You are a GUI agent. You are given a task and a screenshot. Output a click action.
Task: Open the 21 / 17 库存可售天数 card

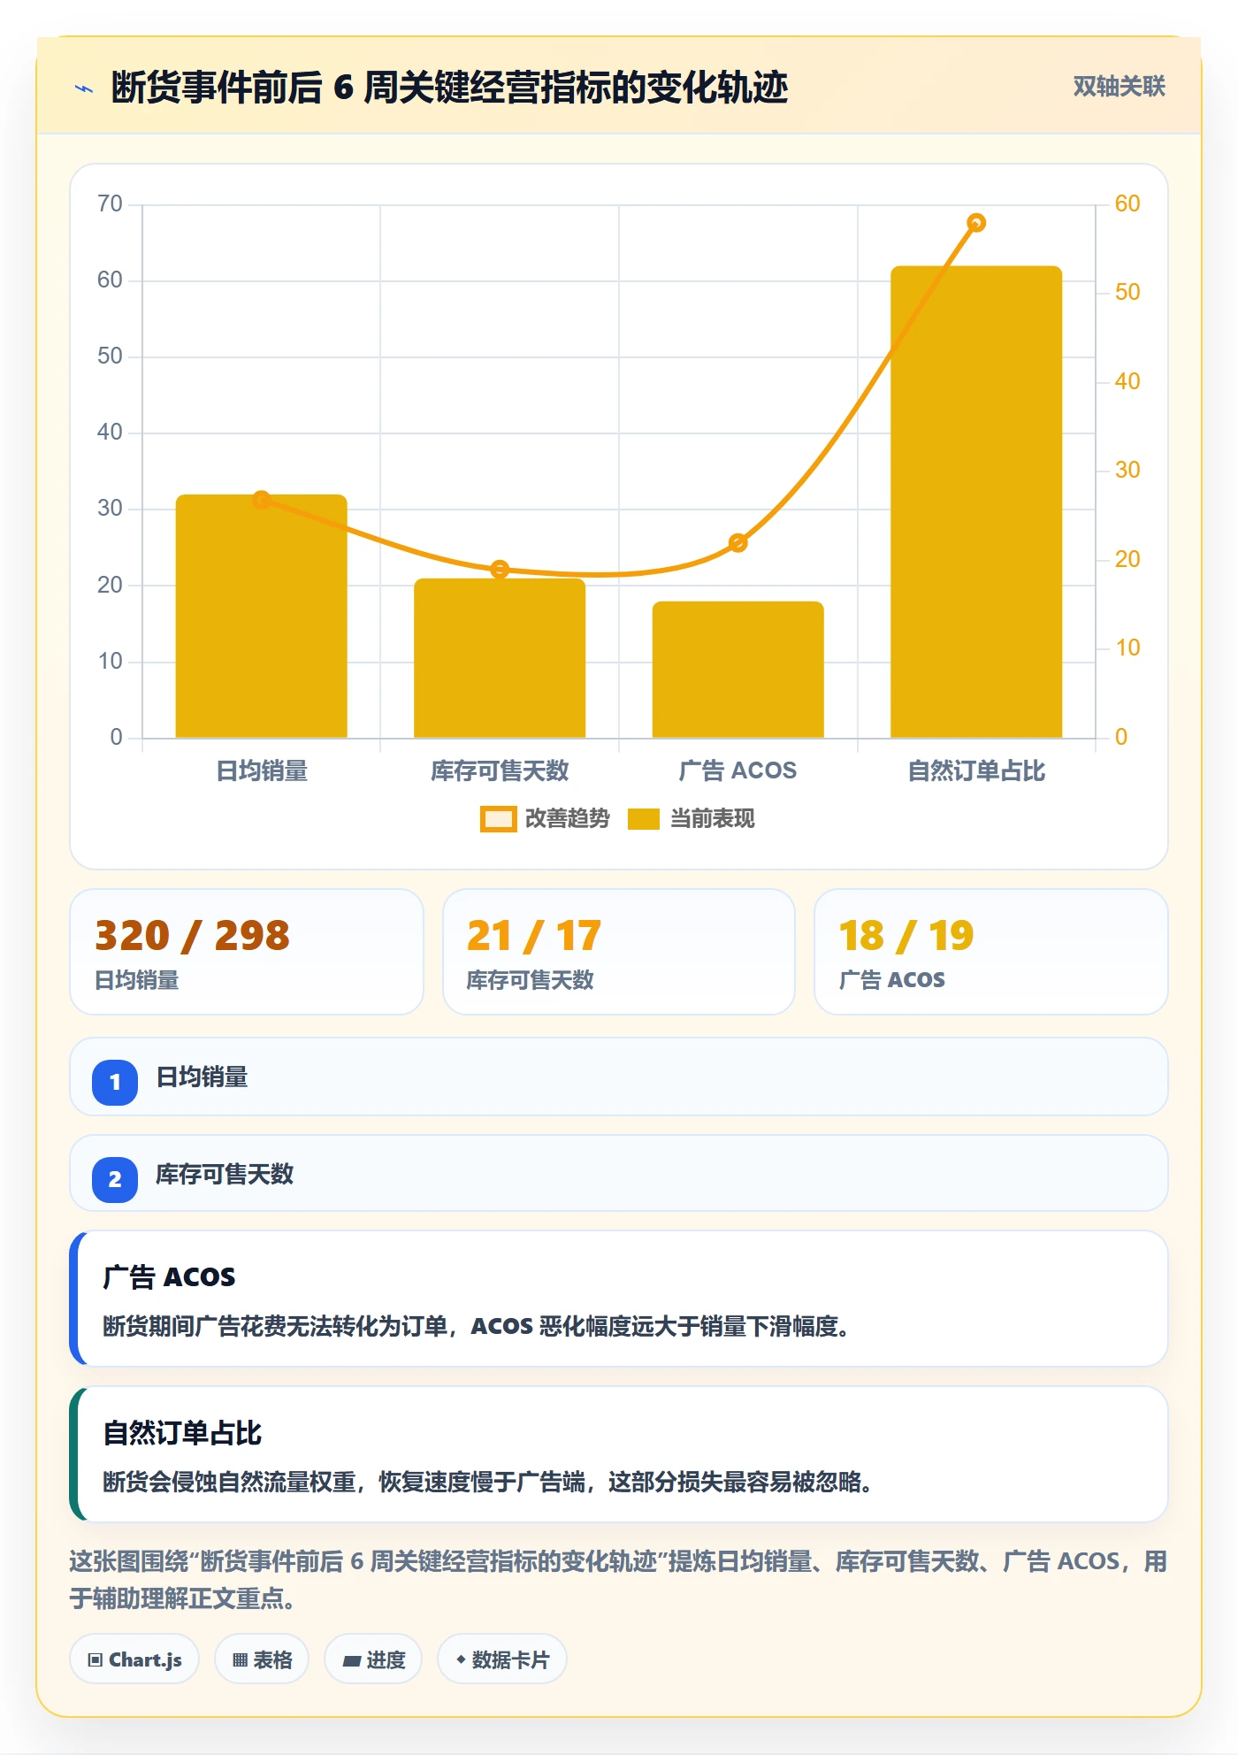coord(619,952)
